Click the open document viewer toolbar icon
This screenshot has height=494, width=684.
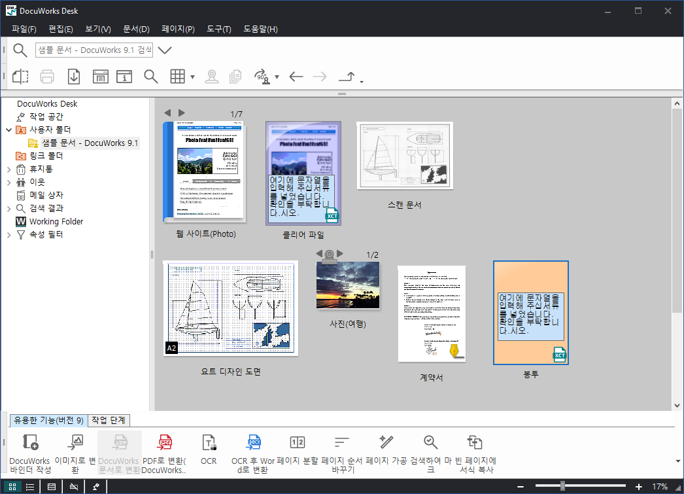point(20,77)
